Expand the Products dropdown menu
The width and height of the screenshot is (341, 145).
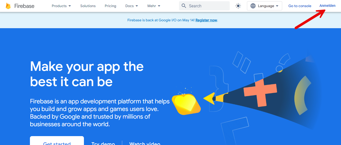point(61,6)
